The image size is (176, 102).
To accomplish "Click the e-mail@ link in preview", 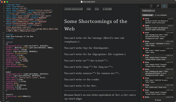I will 107,9.
